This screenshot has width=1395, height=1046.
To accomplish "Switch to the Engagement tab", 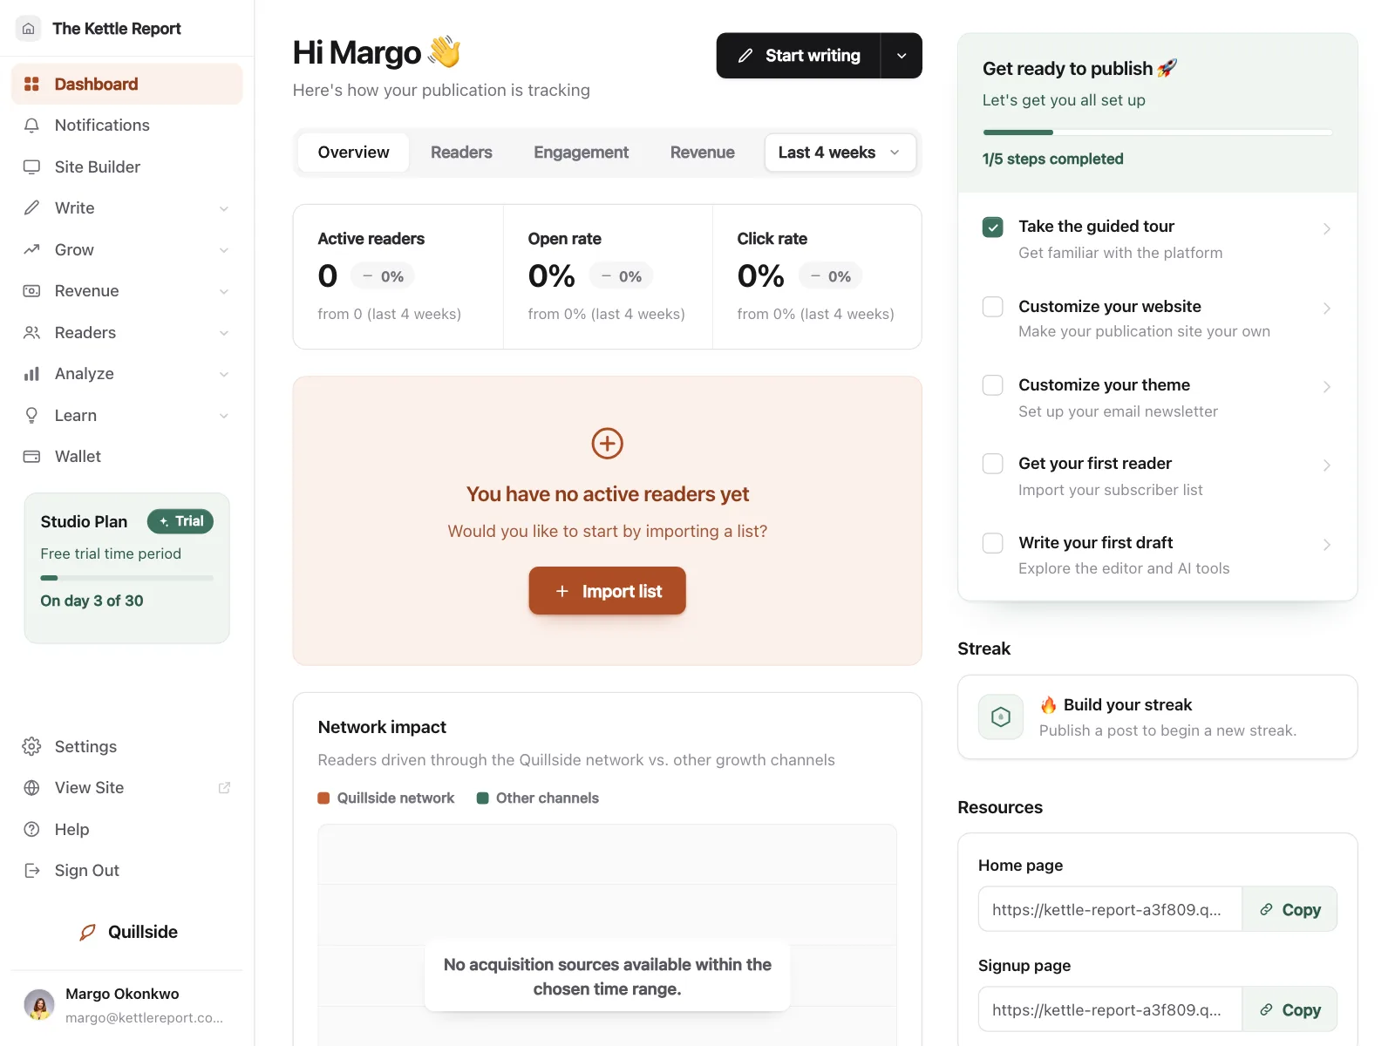I will pyautogui.click(x=581, y=153).
